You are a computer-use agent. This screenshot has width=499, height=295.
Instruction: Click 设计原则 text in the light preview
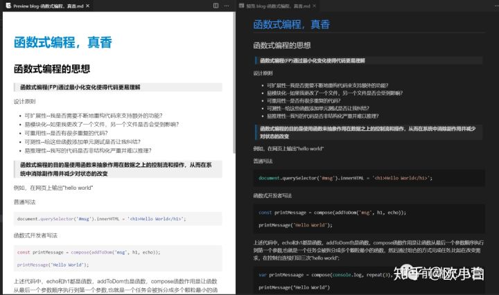(x=24, y=101)
